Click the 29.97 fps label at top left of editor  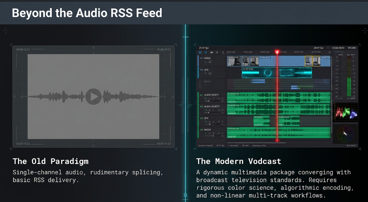pos(204,48)
